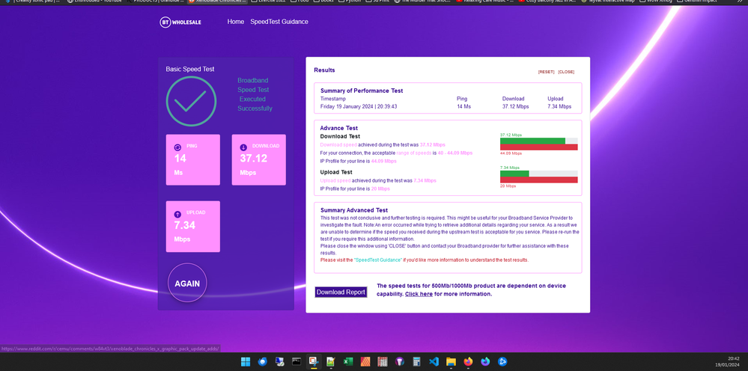Click the Download Report button
Viewport: 748px width, 371px height.
[341, 292]
